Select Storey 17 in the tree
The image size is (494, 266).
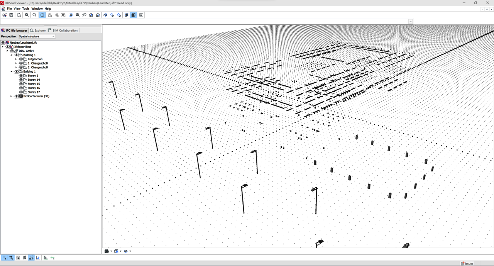coord(34,92)
